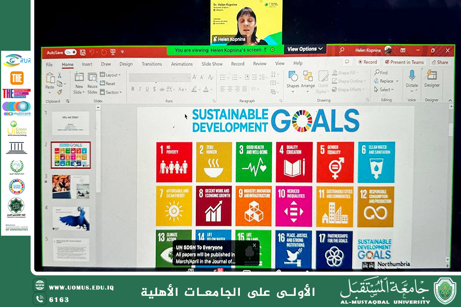Click the Arrange objects icon
This screenshot has height=307, width=461.
click(x=308, y=76)
